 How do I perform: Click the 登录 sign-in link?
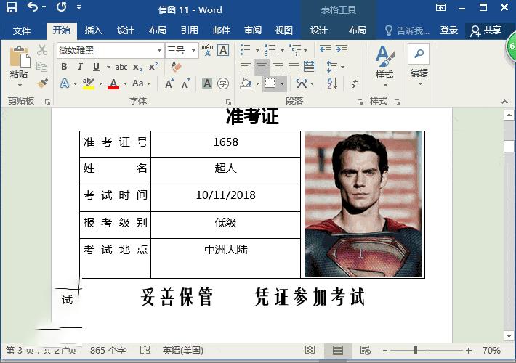point(449,30)
